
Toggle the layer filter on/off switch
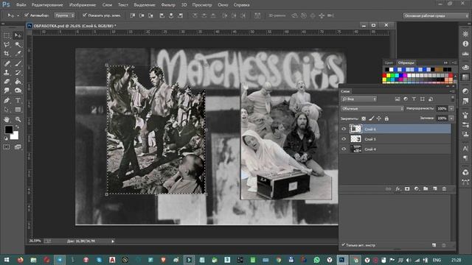point(452,98)
